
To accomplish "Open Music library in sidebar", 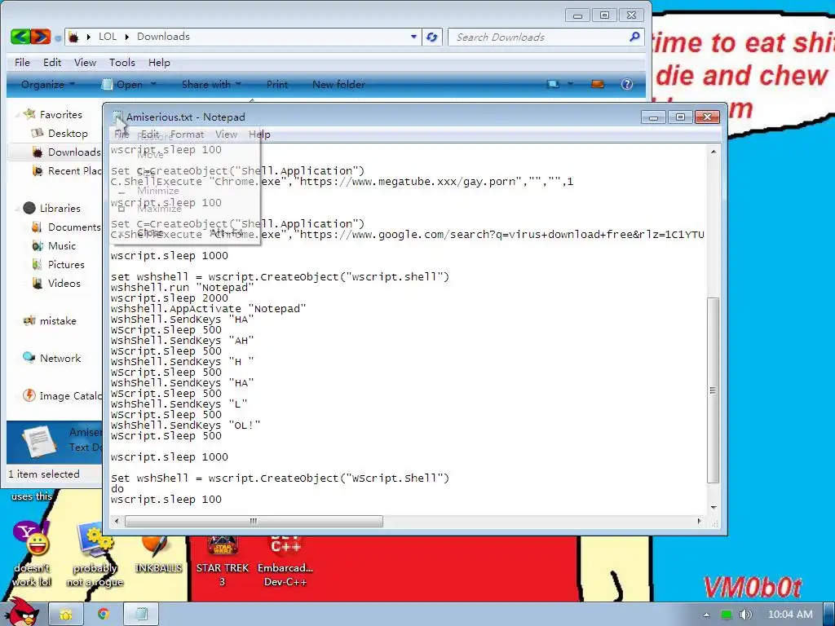I will [x=62, y=246].
